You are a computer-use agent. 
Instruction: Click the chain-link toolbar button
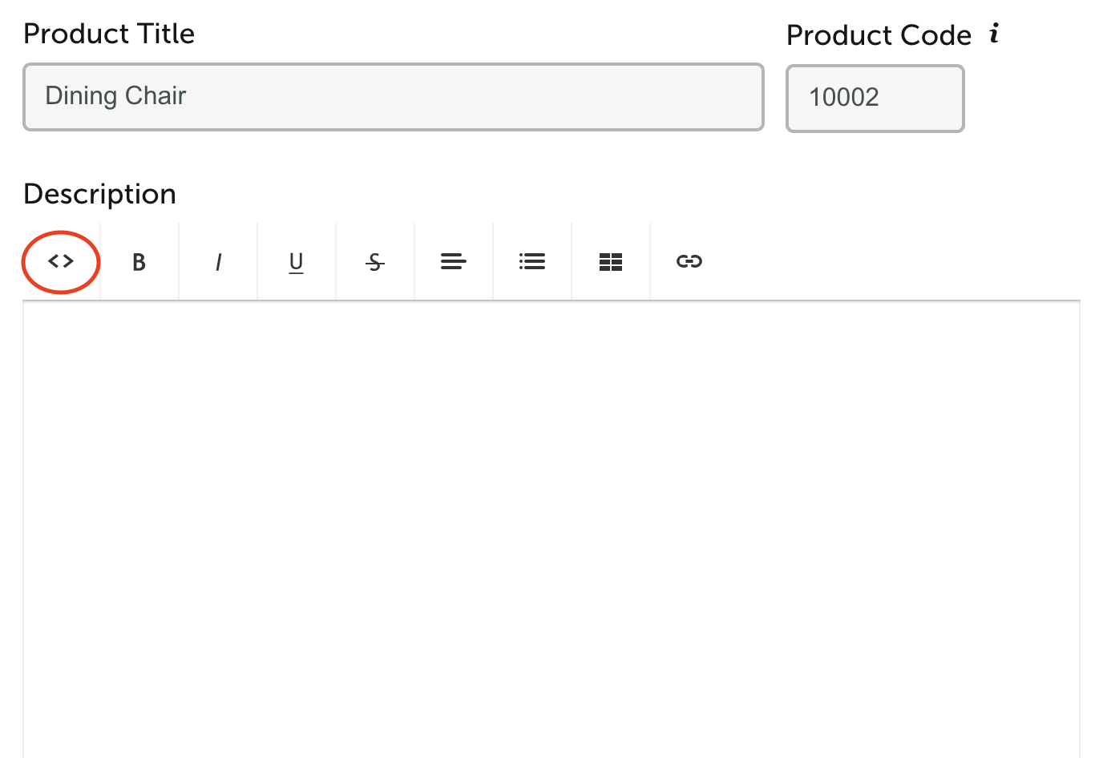click(x=689, y=261)
